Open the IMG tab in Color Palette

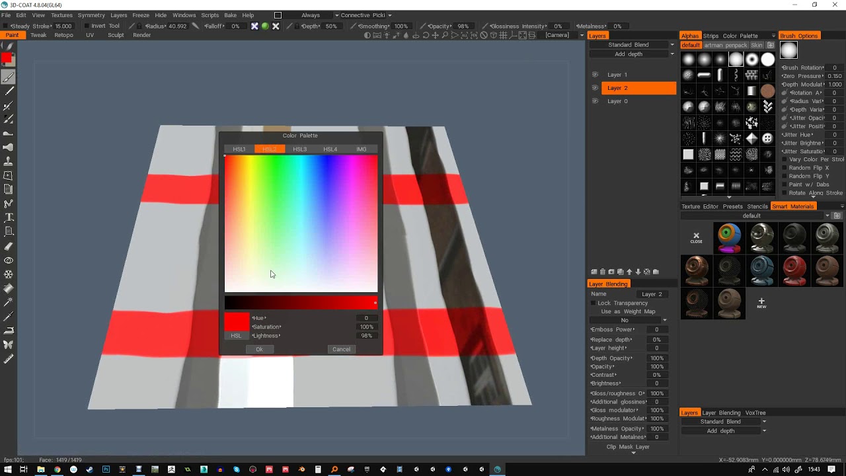pyautogui.click(x=362, y=149)
